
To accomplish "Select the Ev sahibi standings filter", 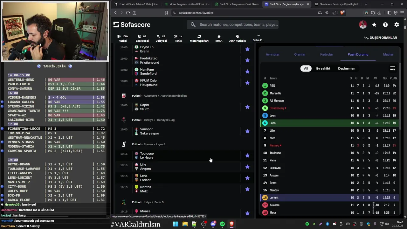I will 323,68.
